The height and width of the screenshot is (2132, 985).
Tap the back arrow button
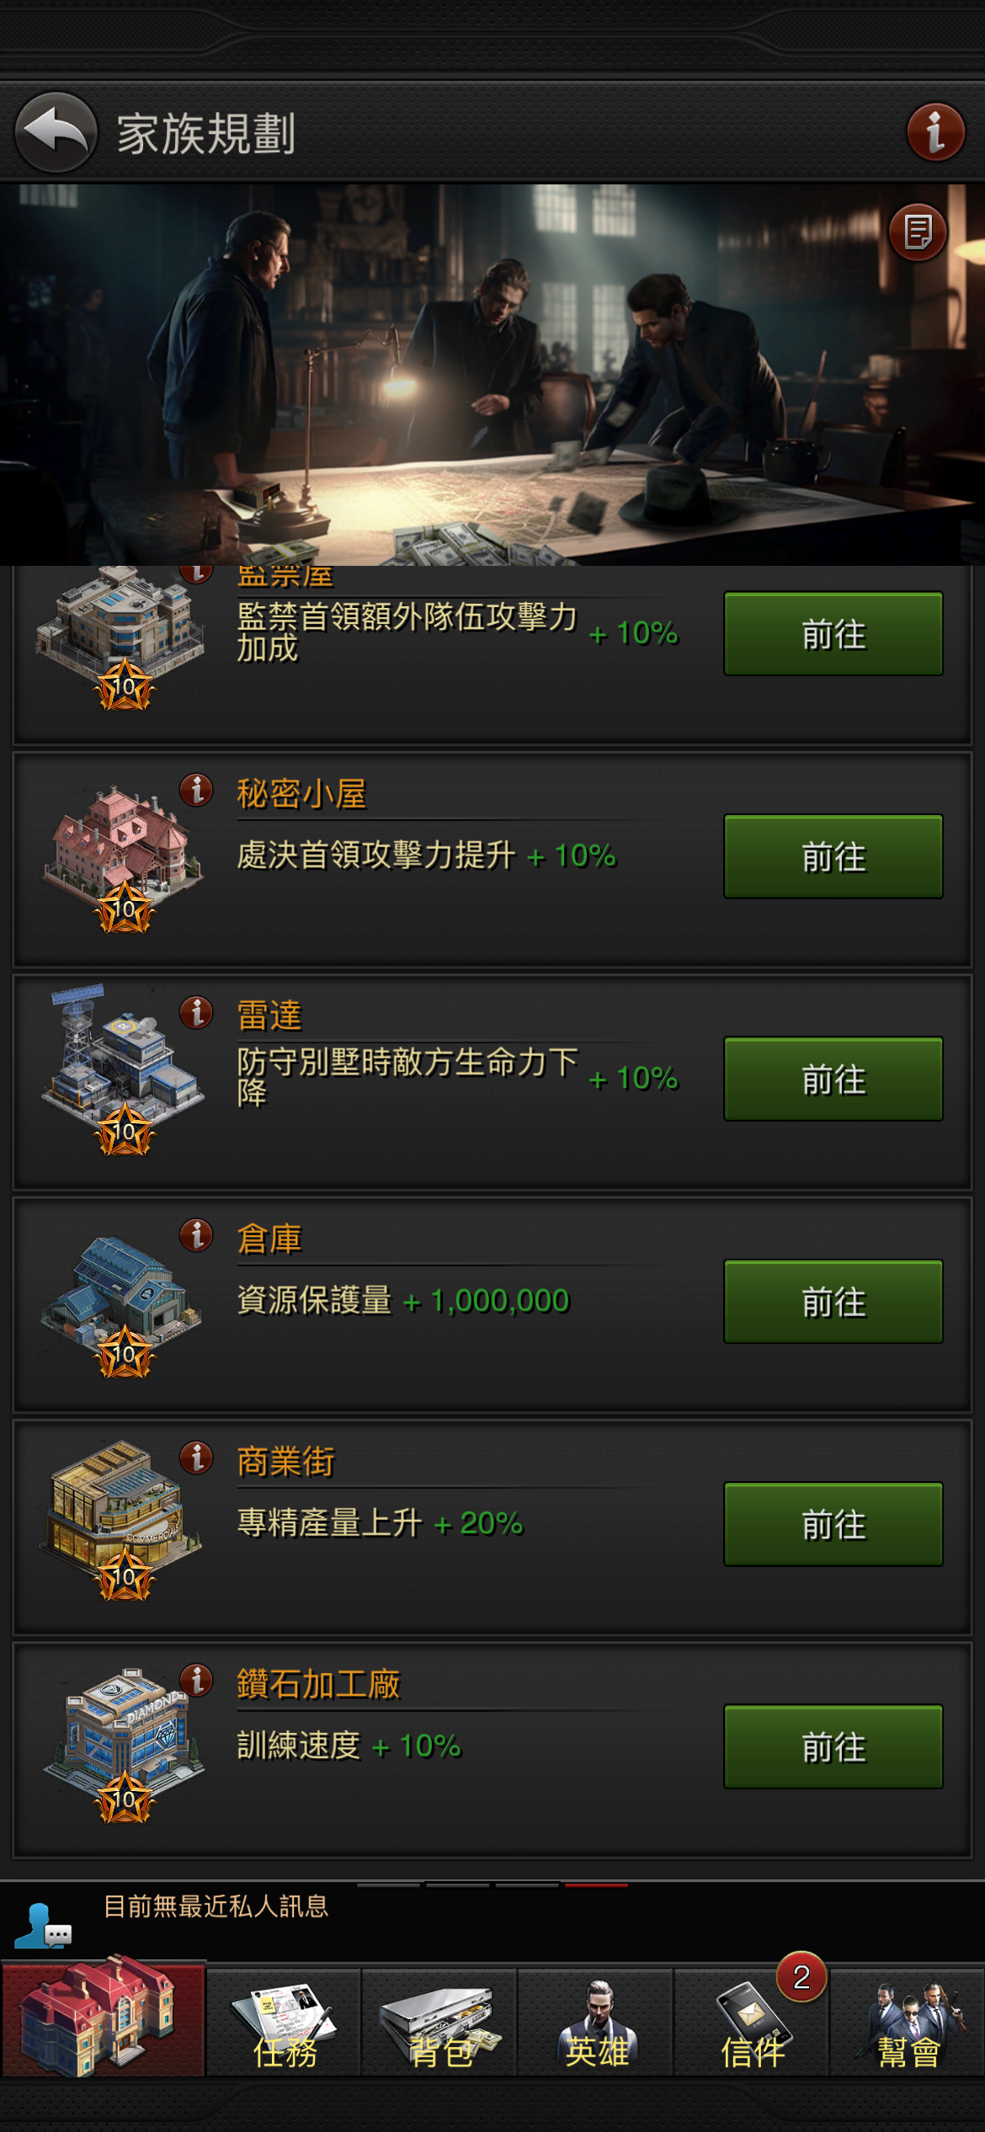pyautogui.click(x=56, y=133)
